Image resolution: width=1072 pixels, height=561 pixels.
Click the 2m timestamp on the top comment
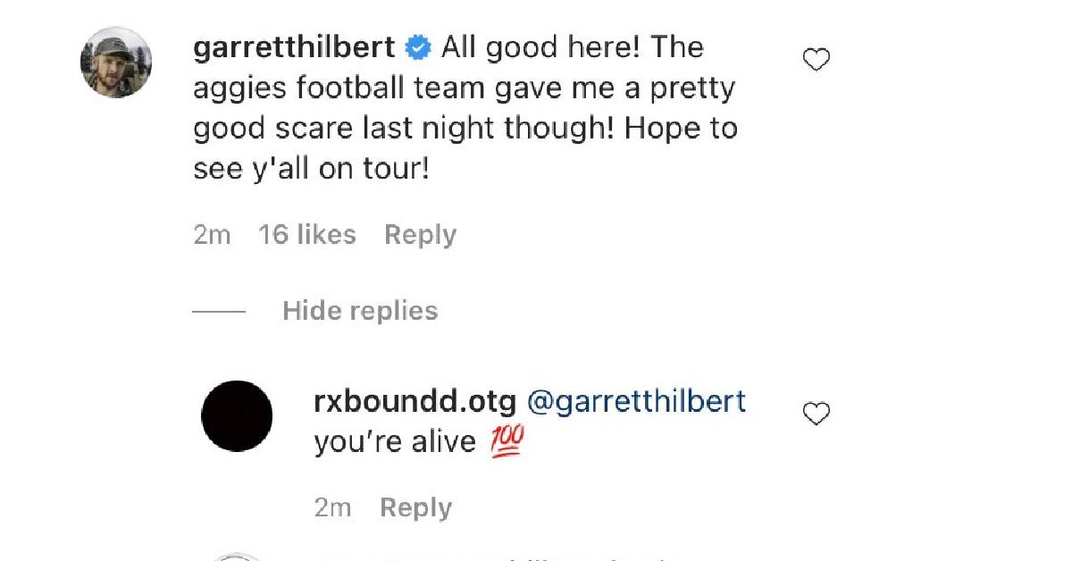click(x=213, y=234)
